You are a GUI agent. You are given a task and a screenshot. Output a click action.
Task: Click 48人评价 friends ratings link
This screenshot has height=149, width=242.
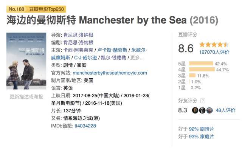click(x=225, y=110)
